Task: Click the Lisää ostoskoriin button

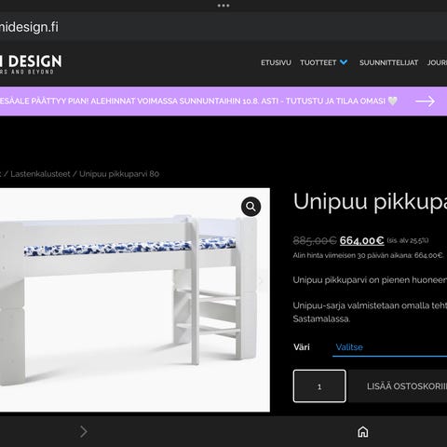Action: click(x=398, y=386)
